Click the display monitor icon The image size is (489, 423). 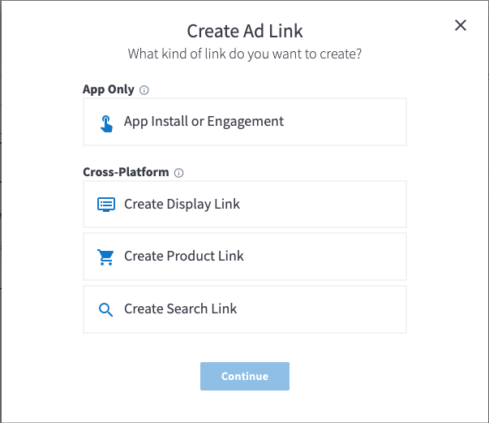(x=106, y=205)
